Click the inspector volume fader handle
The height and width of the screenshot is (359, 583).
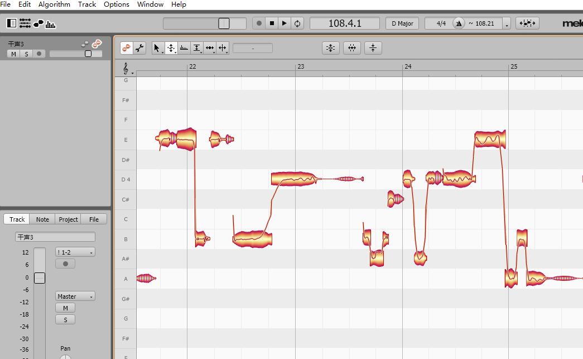tap(40, 278)
